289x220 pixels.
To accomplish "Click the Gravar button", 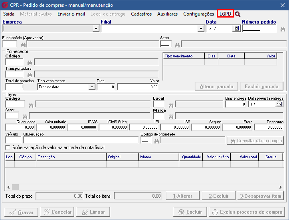I will [22, 212].
